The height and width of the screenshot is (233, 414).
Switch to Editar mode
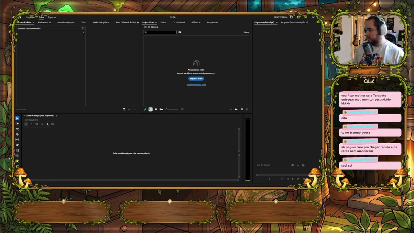click(x=41, y=17)
